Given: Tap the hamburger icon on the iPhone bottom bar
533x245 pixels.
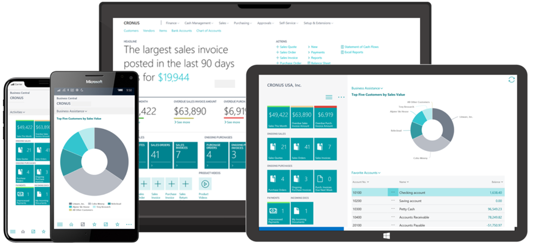Looking at the screenshot, I should coord(12,232).
